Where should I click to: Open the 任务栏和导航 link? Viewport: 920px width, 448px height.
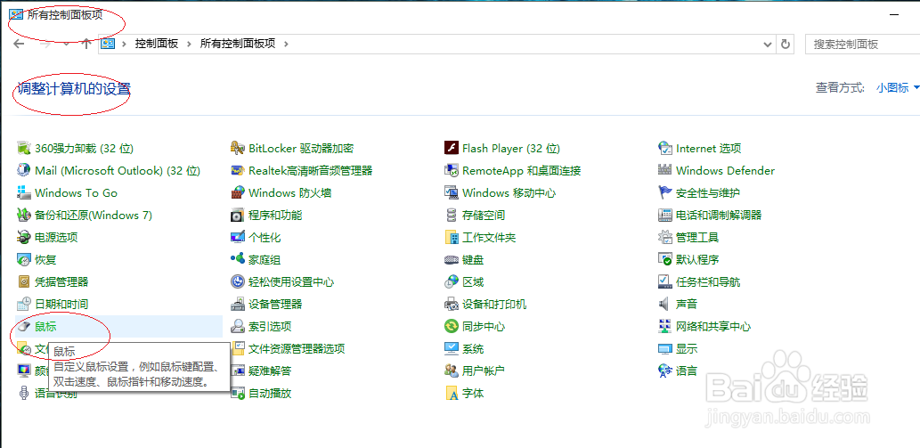tap(708, 282)
